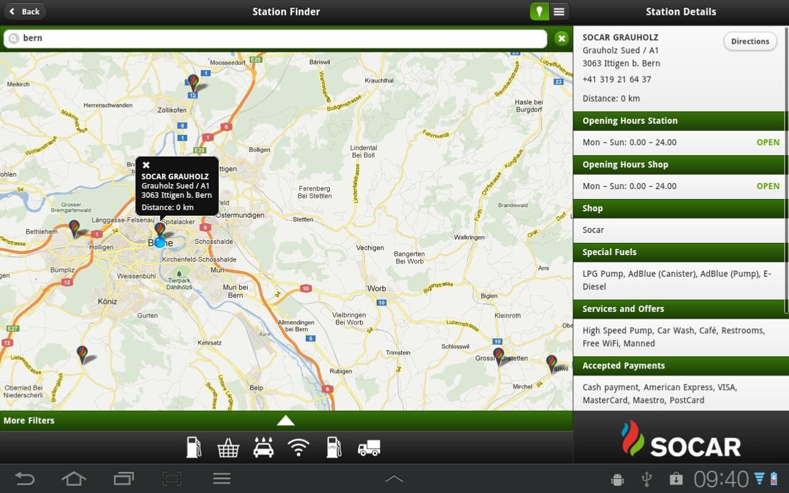This screenshot has height=493, width=789.
Task: Grab the Station Details scrollbar
Action: tap(787, 171)
